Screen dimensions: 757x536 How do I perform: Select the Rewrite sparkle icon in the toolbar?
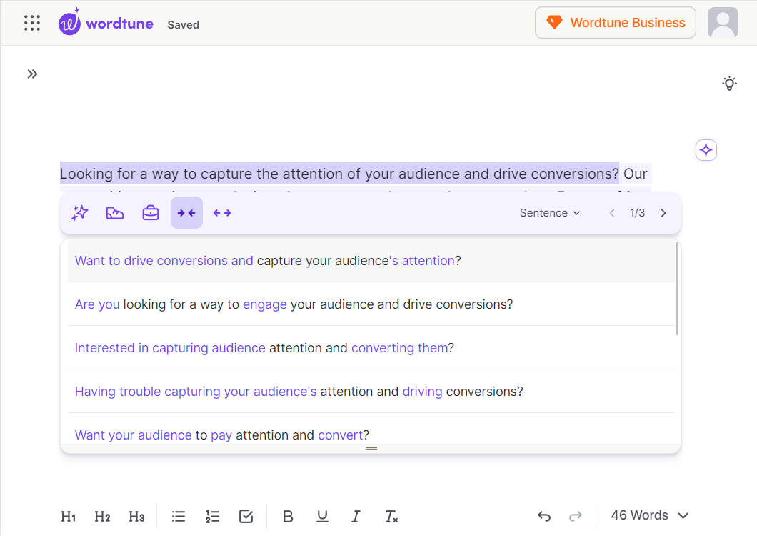coord(79,212)
